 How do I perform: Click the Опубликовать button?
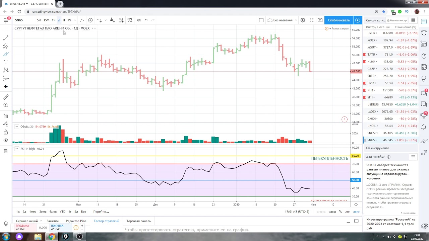point(339,20)
